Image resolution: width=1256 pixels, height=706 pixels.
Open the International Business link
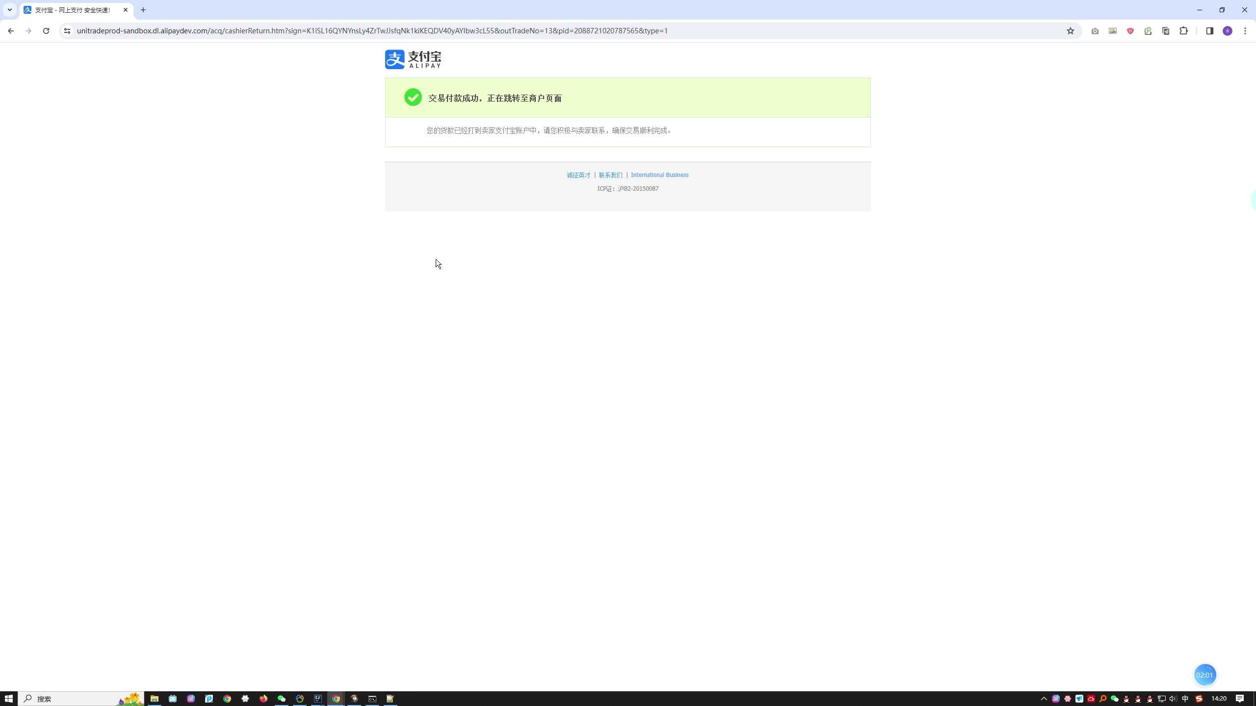[x=659, y=175]
